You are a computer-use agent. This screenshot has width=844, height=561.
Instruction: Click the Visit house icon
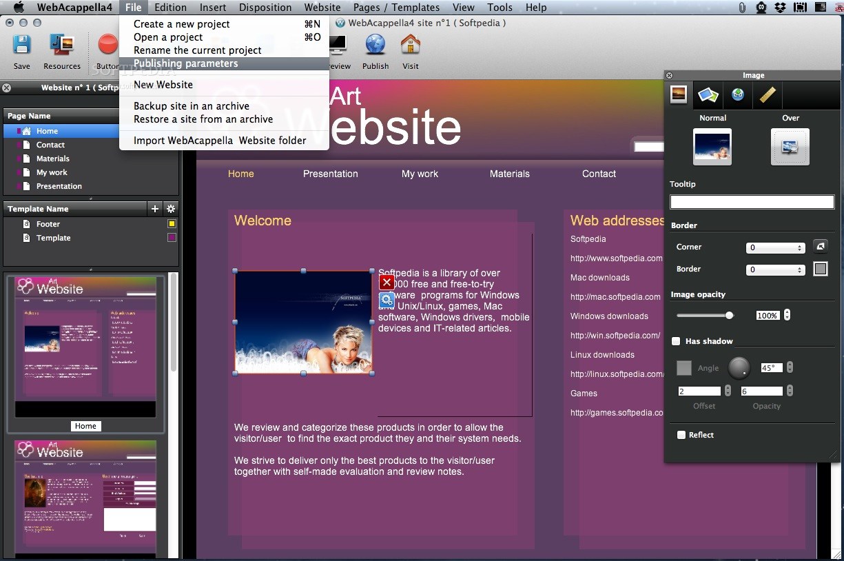click(410, 46)
